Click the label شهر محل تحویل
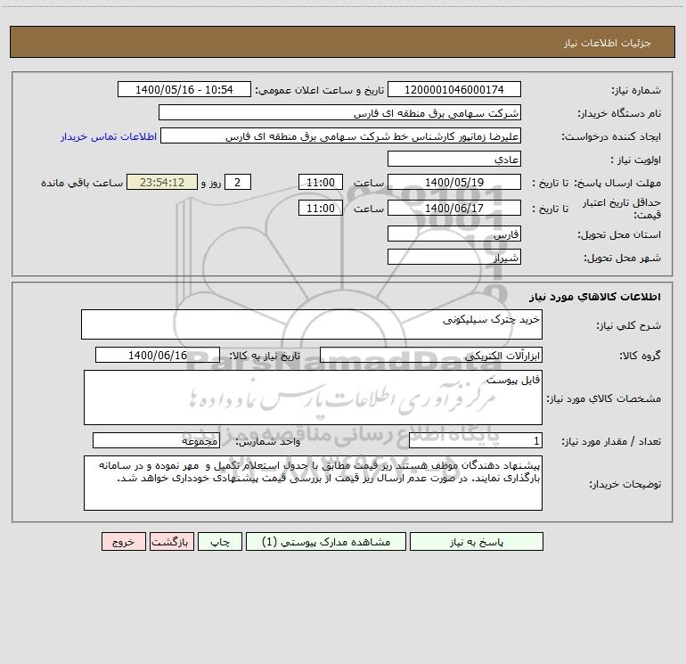This screenshot has width=686, height=664. (623, 258)
